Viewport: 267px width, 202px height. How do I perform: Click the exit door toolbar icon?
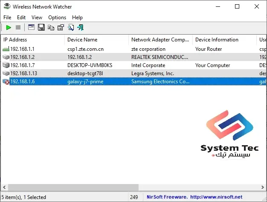point(80,27)
